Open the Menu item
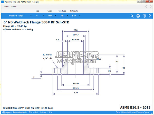 click(x=6, y=6)
